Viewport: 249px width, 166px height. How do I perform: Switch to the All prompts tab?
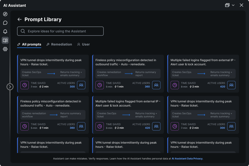pyautogui.click(x=29, y=45)
